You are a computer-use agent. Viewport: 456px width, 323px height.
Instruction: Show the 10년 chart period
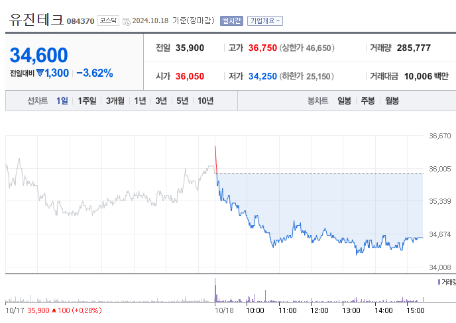pos(205,101)
